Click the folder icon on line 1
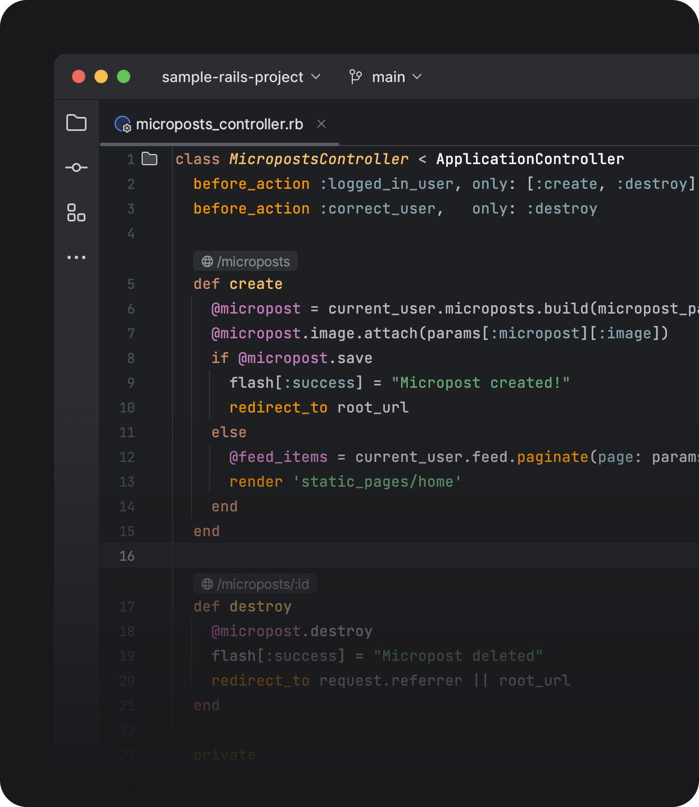This screenshot has height=807, width=699. [149, 159]
